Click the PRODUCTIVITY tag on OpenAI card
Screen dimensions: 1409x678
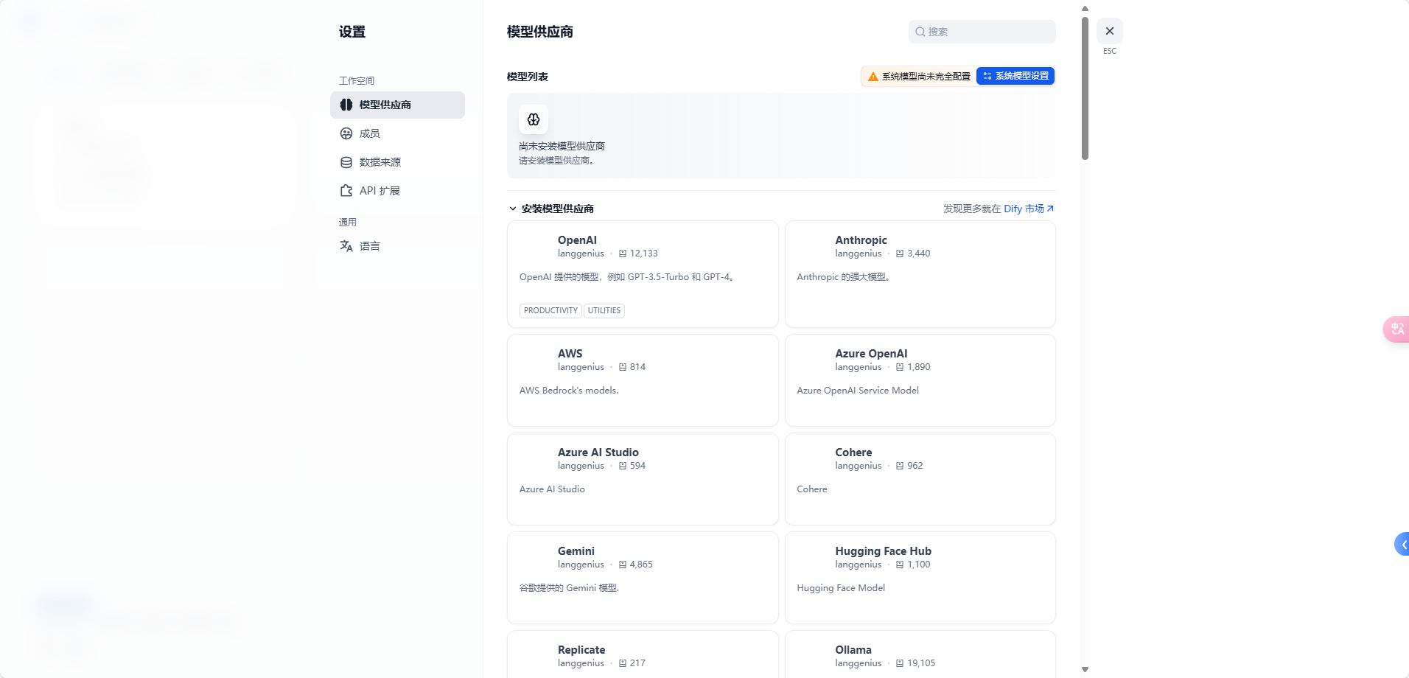coord(550,311)
